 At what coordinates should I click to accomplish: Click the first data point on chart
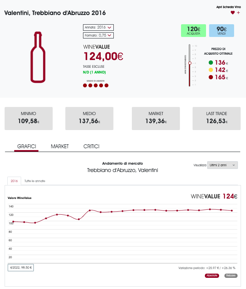(x=13, y=222)
